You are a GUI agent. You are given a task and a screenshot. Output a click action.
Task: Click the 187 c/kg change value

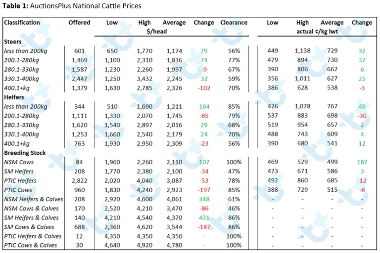pyautogui.click(x=362, y=162)
